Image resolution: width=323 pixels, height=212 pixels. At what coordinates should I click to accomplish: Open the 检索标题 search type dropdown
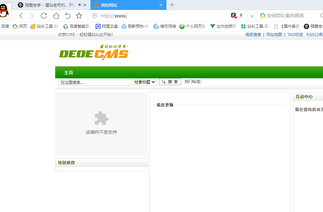point(145,82)
